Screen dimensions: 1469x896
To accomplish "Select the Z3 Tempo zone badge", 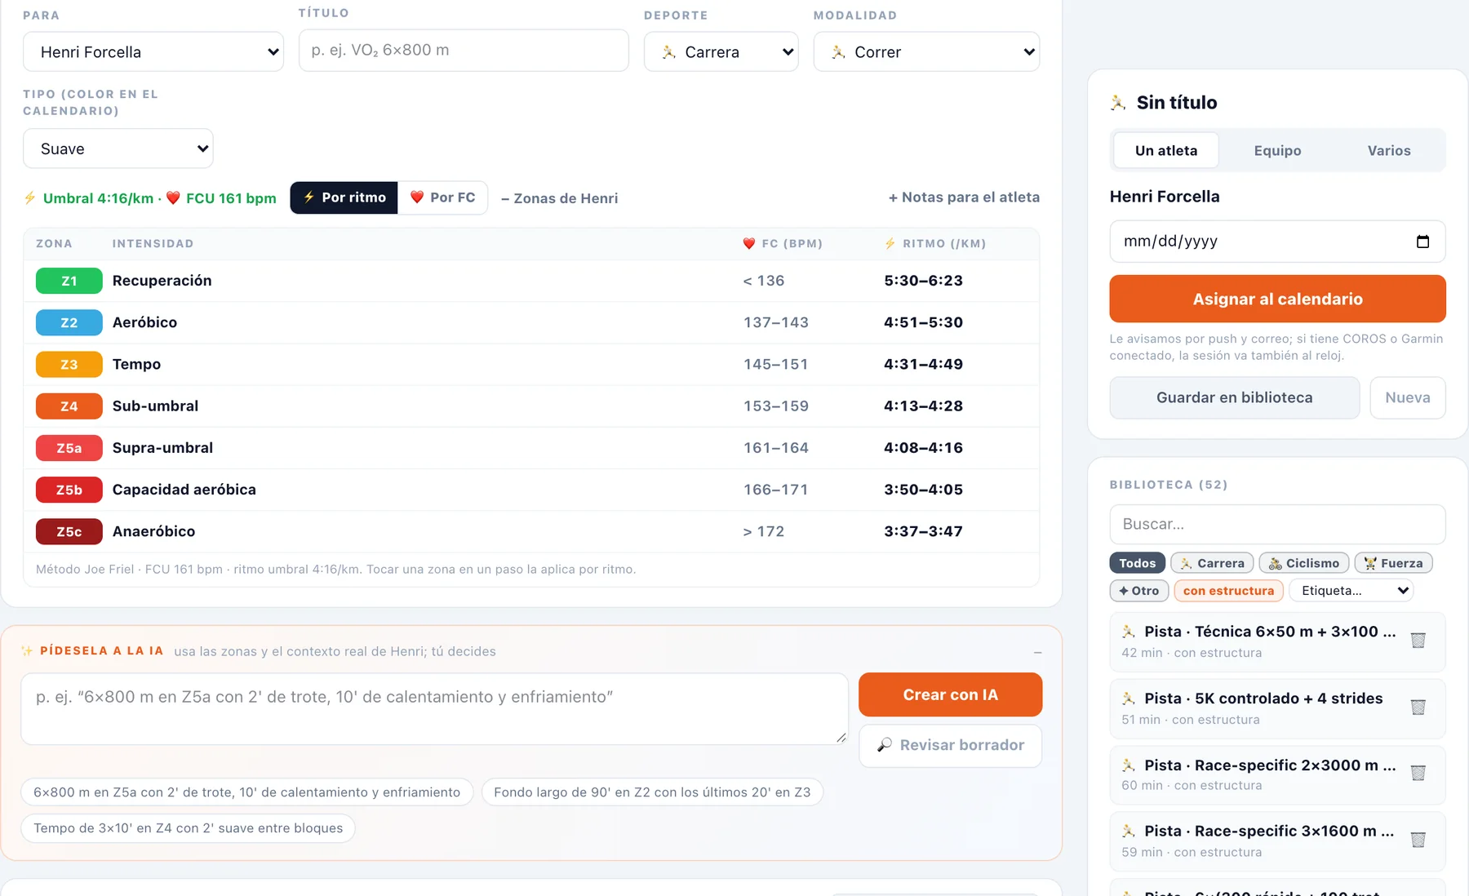I will pos(69,364).
